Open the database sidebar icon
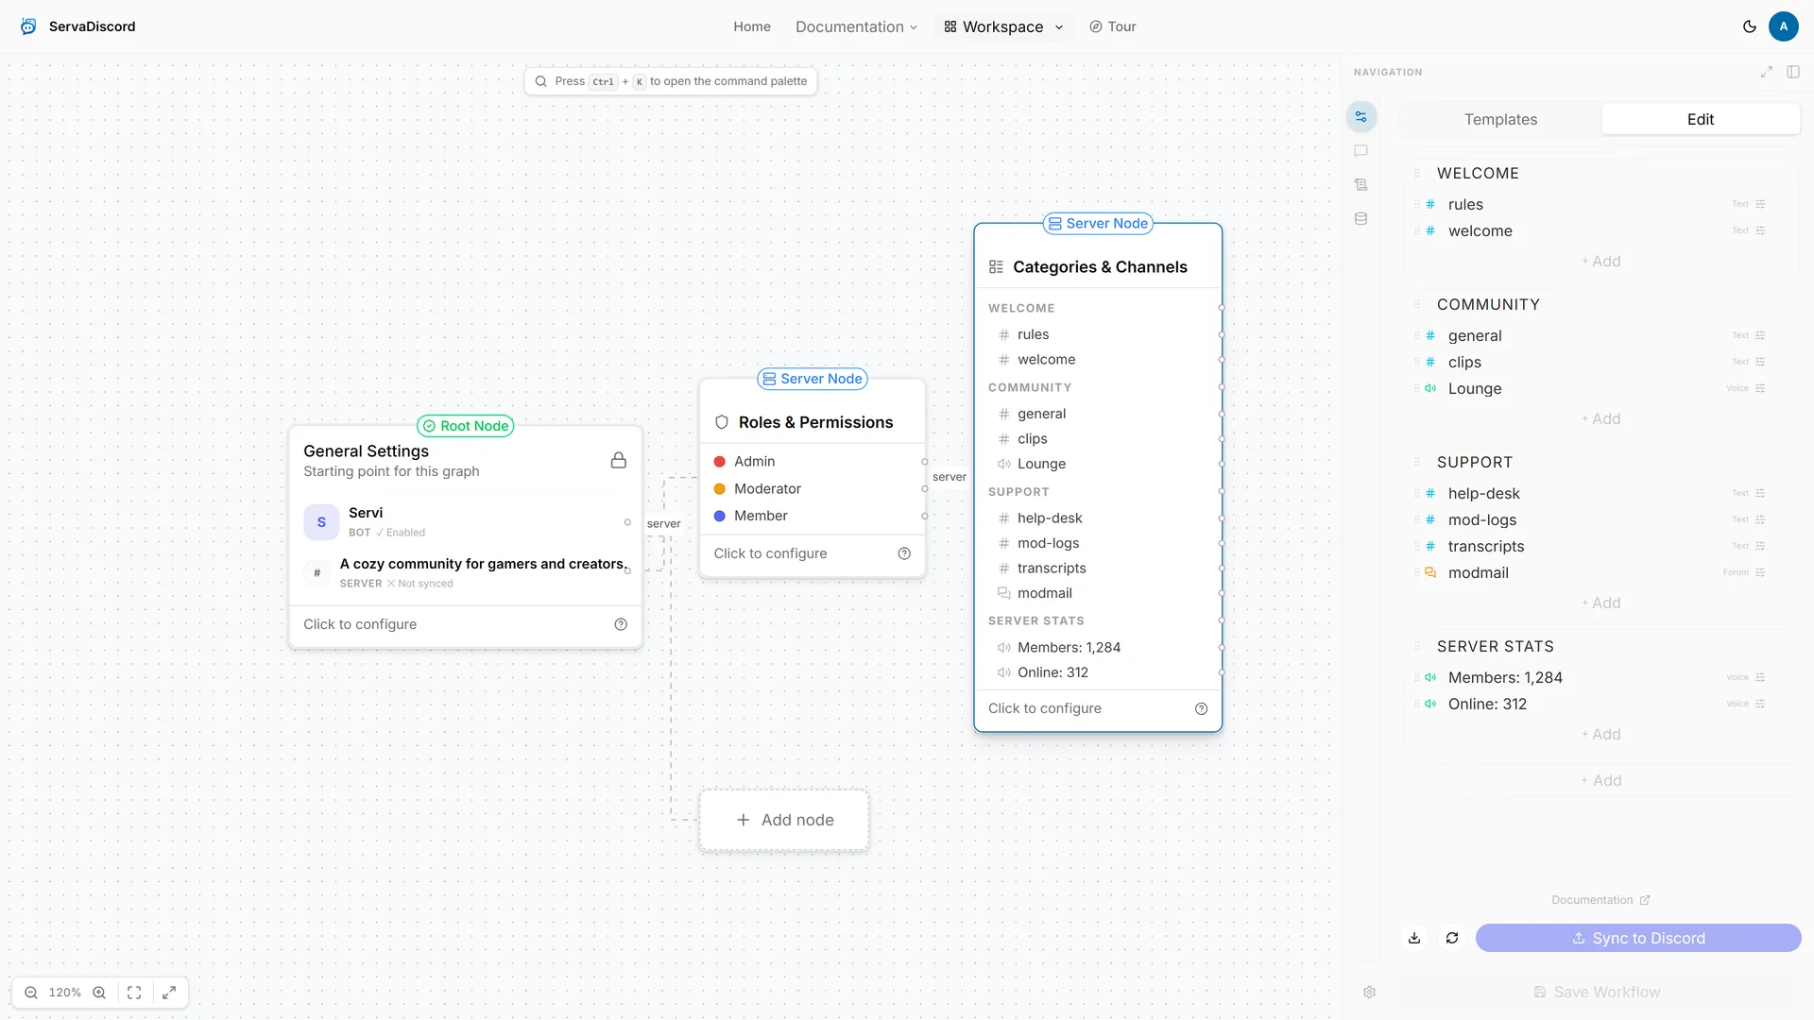Viewport: 1814px width, 1020px height. click(1360, 219)
